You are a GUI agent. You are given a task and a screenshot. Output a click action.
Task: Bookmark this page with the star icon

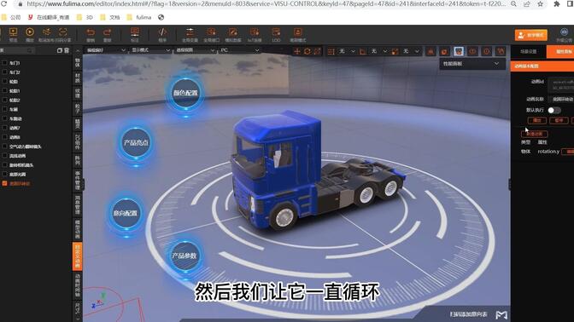click(x=541, y=4)
